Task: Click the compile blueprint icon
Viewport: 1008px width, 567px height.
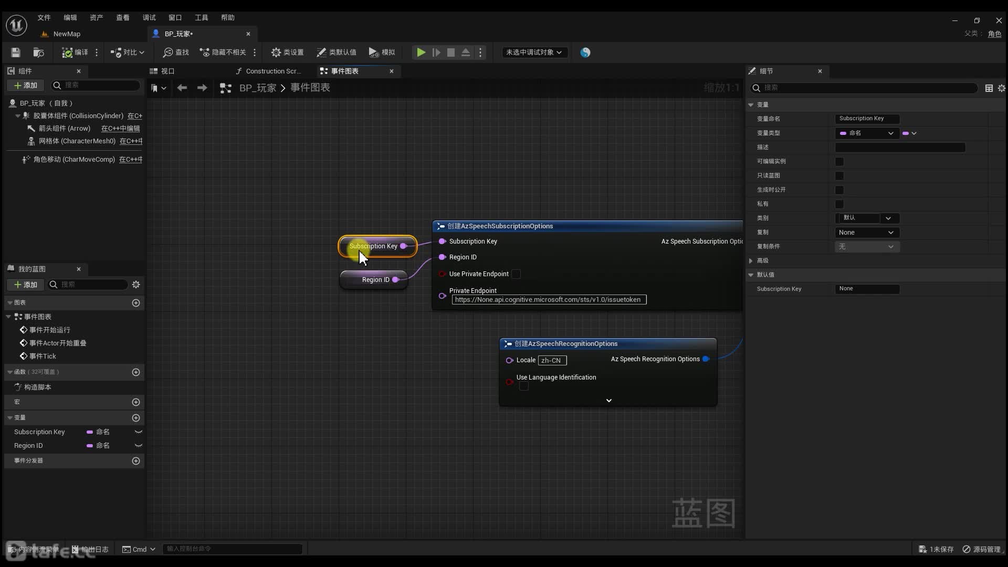Action: 67,52
